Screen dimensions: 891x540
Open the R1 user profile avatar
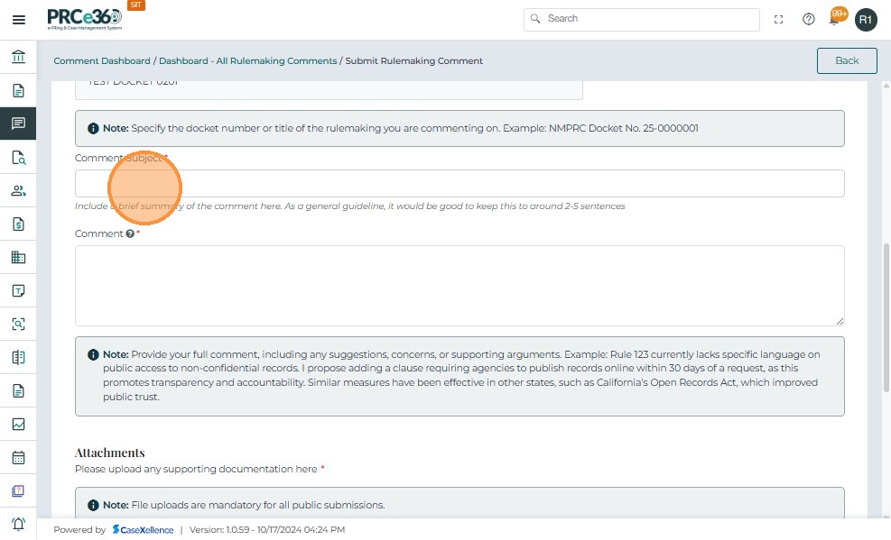(866, 19)
